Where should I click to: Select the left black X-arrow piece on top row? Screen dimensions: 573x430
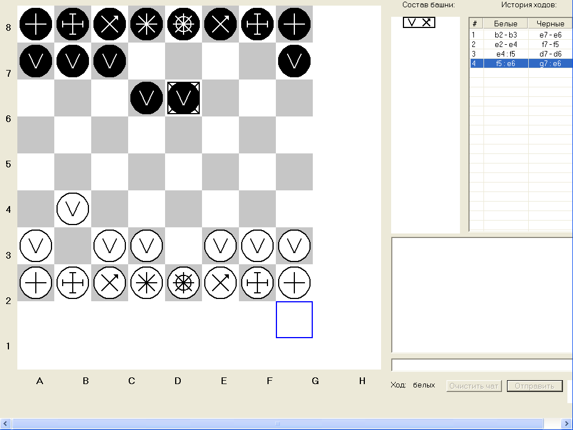tap(110, 24)
